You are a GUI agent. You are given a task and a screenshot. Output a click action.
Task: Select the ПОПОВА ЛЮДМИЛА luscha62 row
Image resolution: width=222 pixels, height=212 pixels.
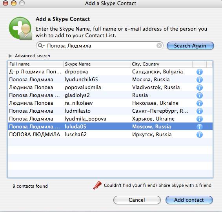click(x=110, y=135)
